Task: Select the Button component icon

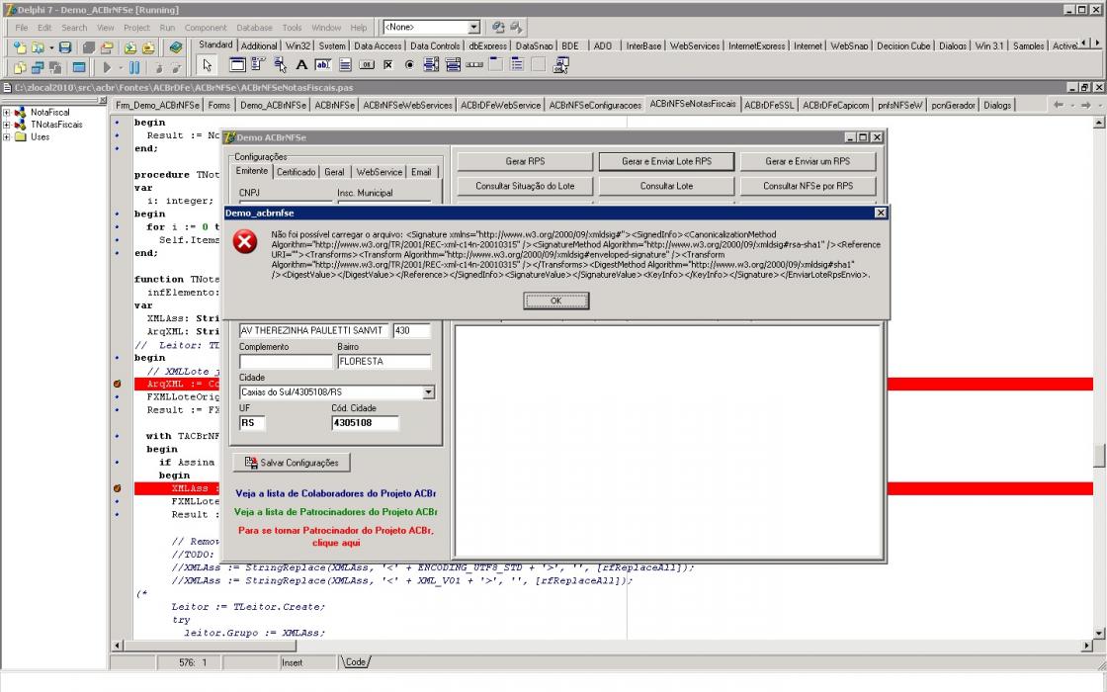Action: pos(367,65)
